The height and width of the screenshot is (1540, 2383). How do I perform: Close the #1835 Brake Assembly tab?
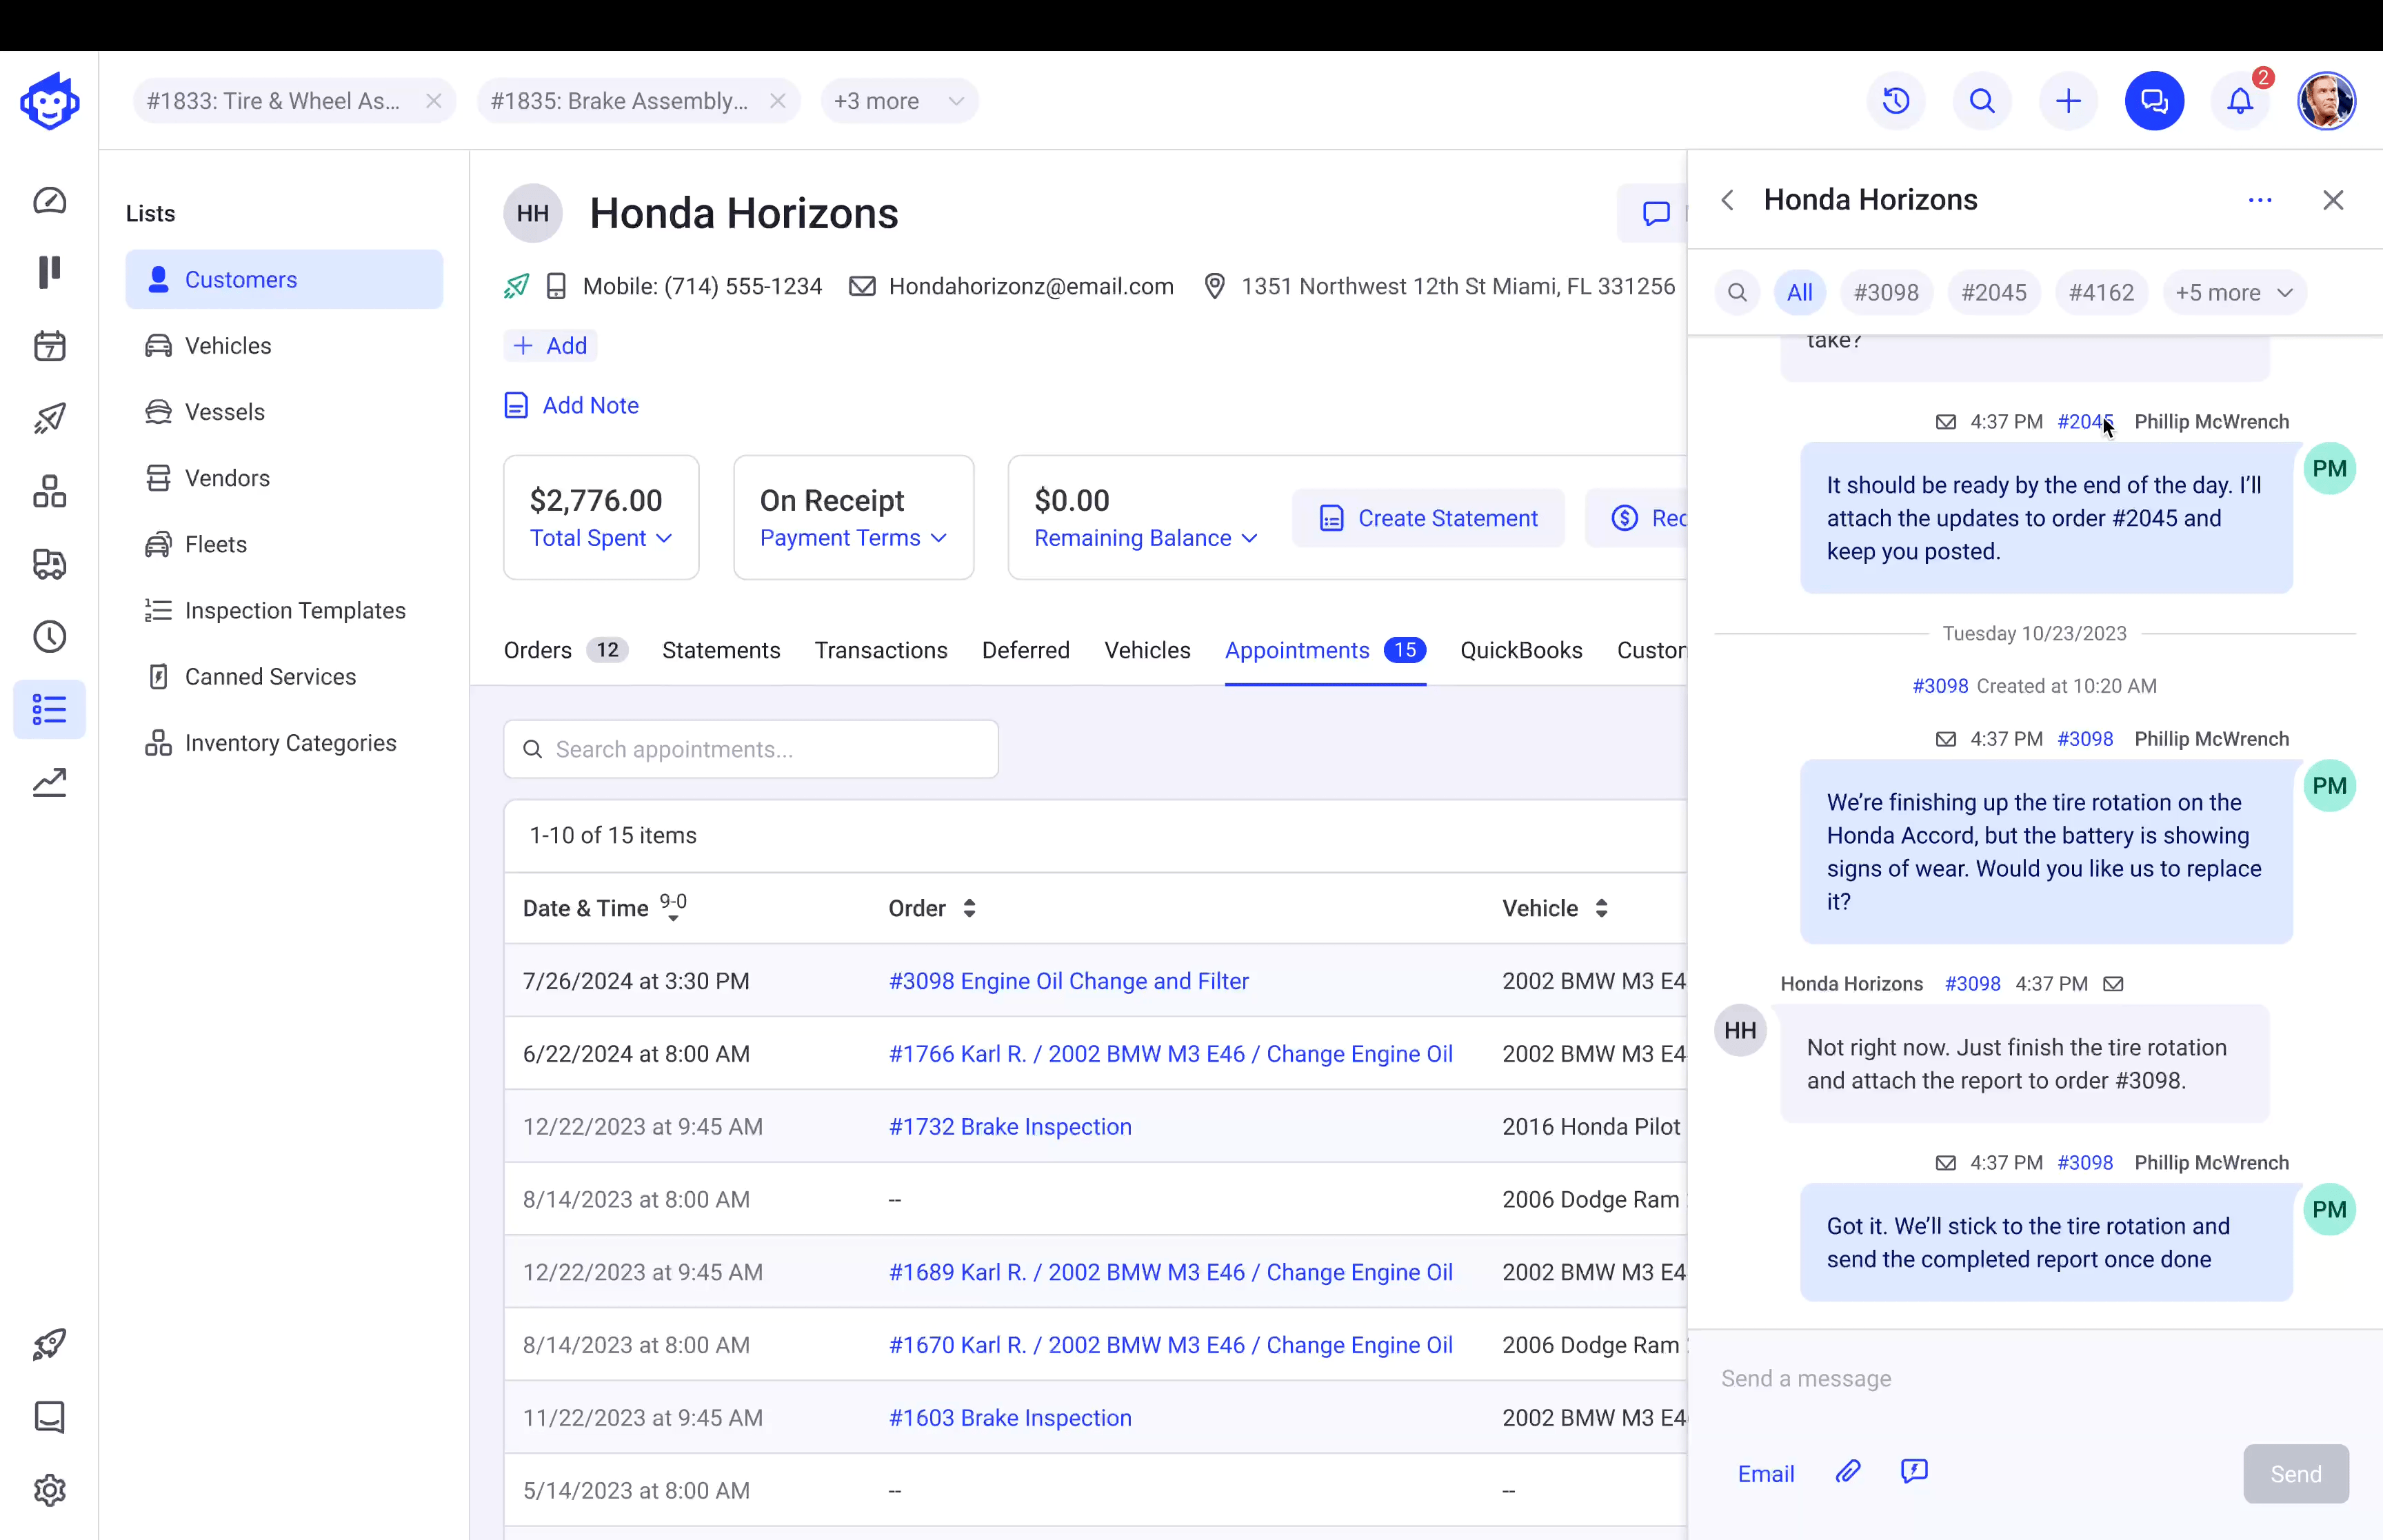click(x=778, y=101)
